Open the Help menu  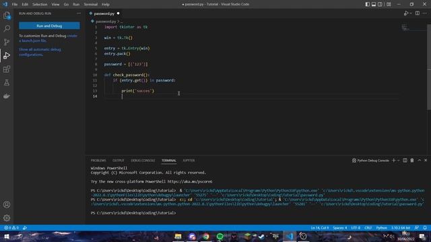tap(106, 4)
